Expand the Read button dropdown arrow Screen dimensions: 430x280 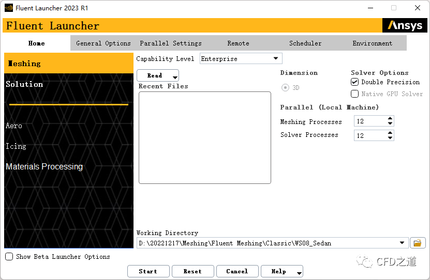(175, 77)
